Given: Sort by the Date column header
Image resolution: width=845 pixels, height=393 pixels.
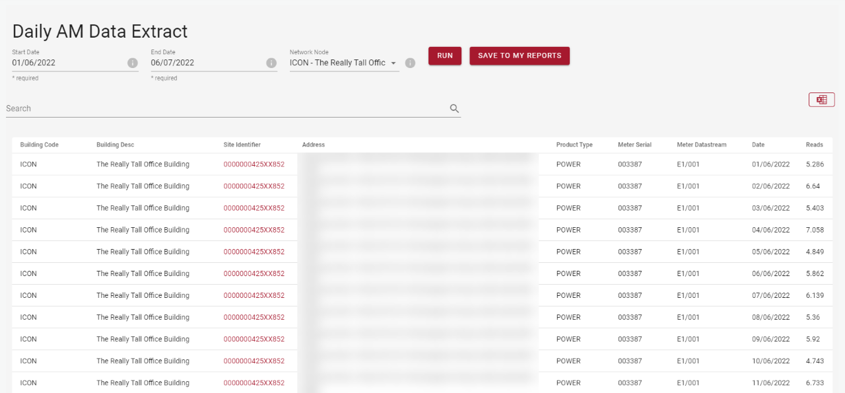Looking at the screenshot, I should (758, 145).
